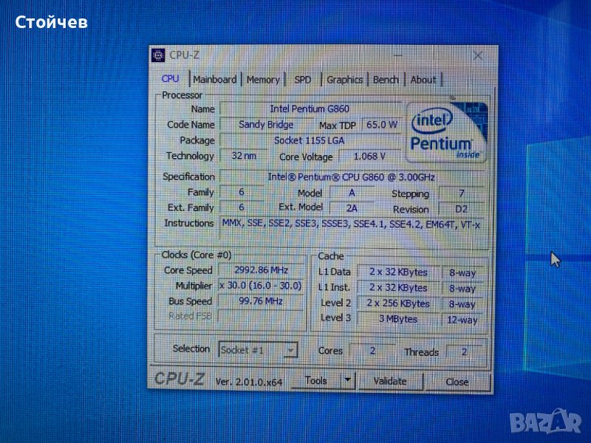Click the Intel Pentium inside logo
591x443 pixels.
[x=446, y=131]
